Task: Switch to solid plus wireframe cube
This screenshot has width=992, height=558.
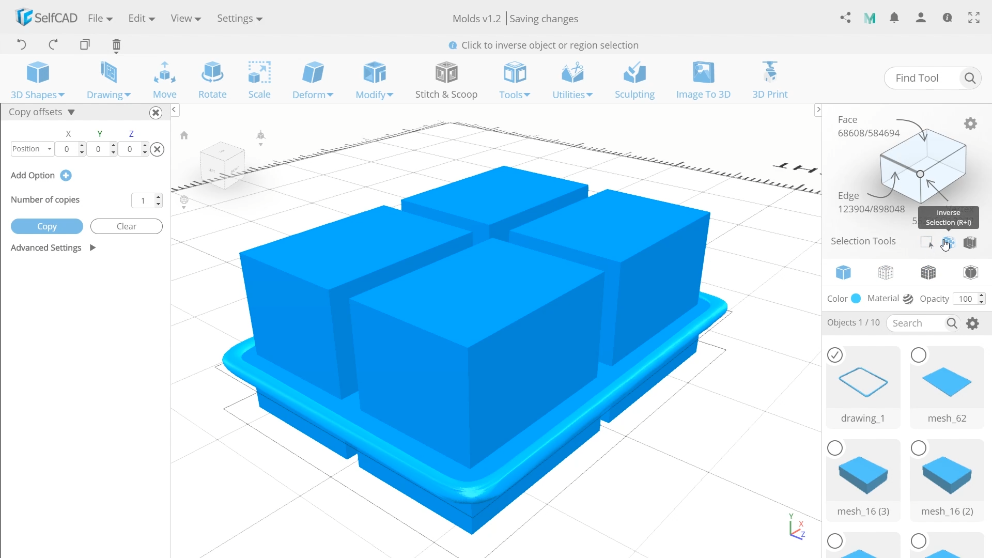Action: tap(928, 272)
